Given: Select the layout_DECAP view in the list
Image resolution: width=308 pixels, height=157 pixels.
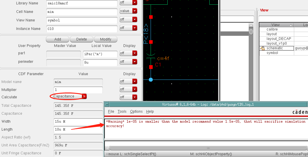Looking at the screenshot, I should tap(279, 39).
